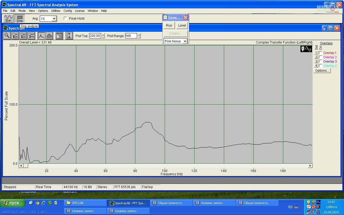The width and height of the screenshot is (344, 215).
Task: Open Chrome from quick launch
Action: 37,203
